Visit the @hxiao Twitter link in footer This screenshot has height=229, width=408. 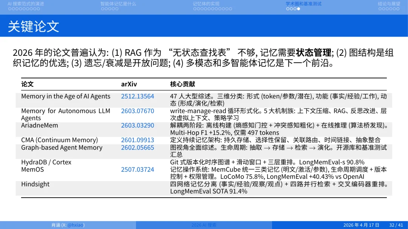pyautogui.click(x=76, y=224)
